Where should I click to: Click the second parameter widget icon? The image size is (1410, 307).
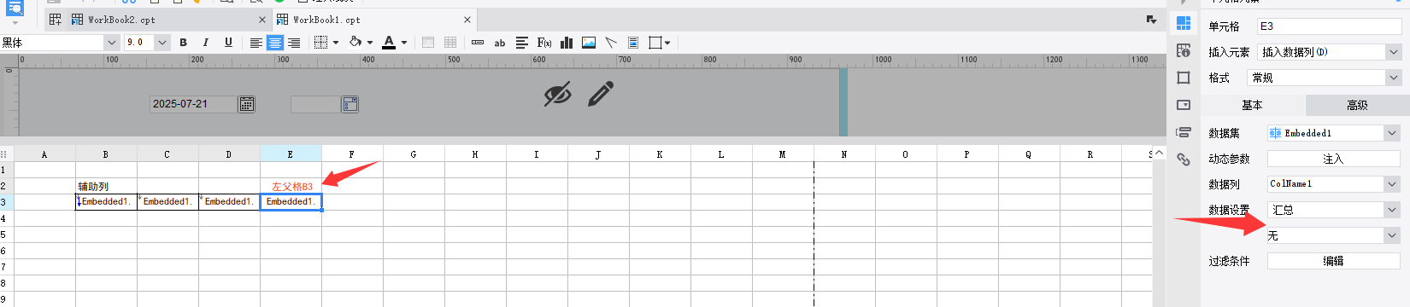click(x=350, y=104)
